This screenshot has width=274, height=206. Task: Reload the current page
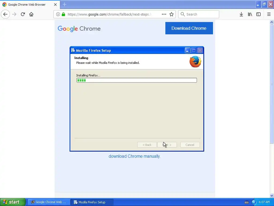(23, 14)
